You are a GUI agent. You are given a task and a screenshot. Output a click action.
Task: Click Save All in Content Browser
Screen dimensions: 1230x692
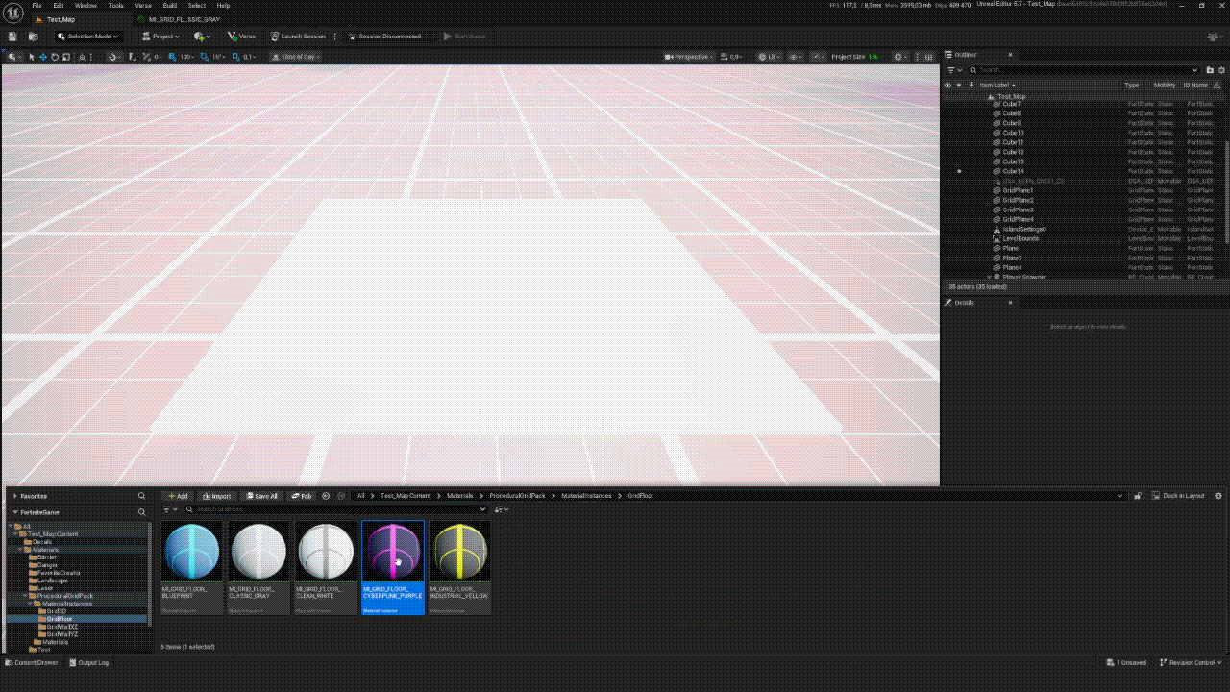pyautogui.click(x=262, y=496)
